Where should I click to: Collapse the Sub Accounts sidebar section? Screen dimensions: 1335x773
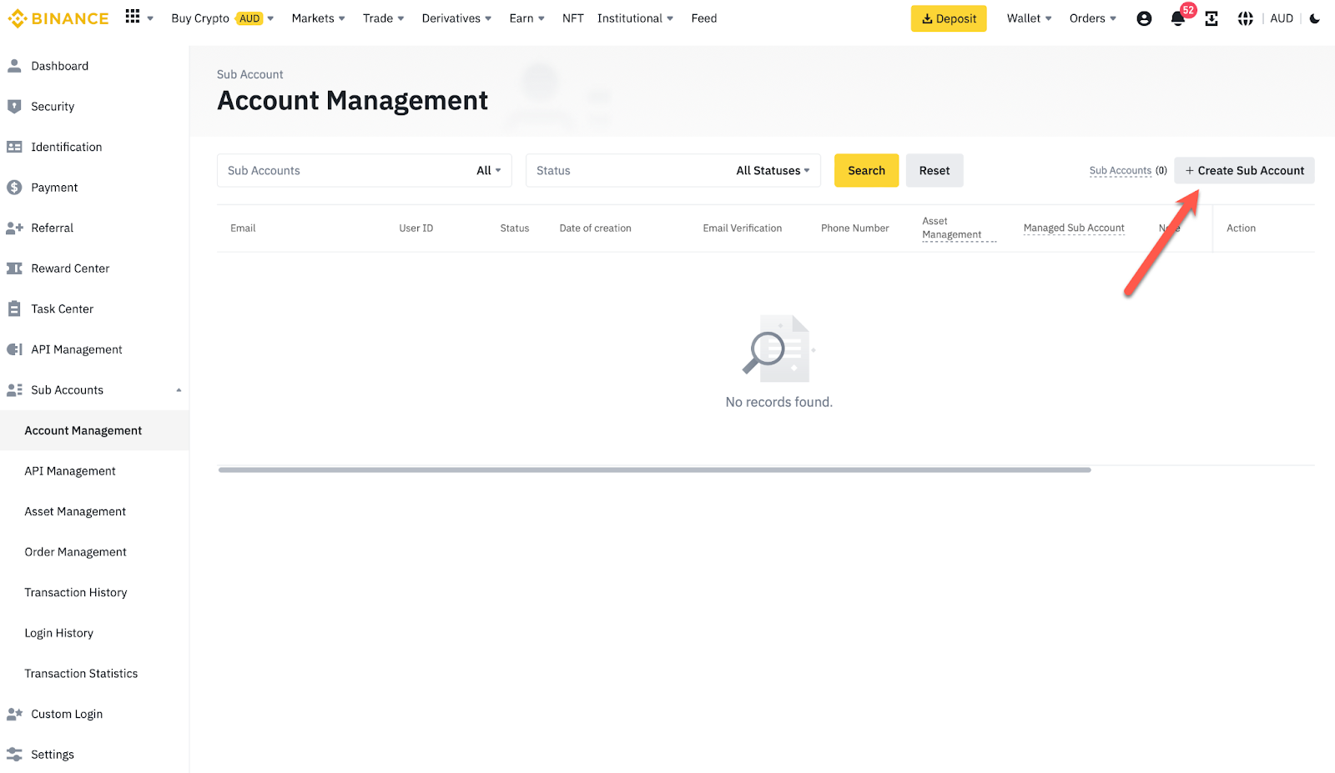[x=179, y=390]
